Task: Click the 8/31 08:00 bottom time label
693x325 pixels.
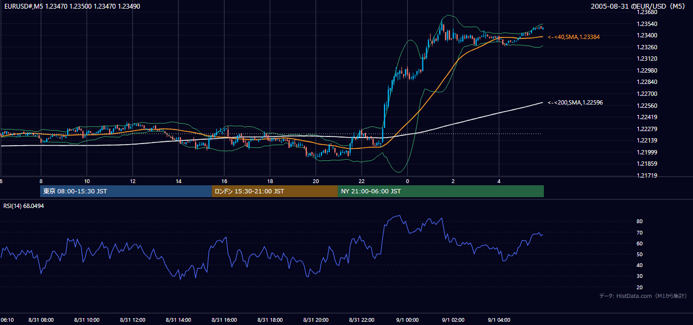Action: click(41, 320)
